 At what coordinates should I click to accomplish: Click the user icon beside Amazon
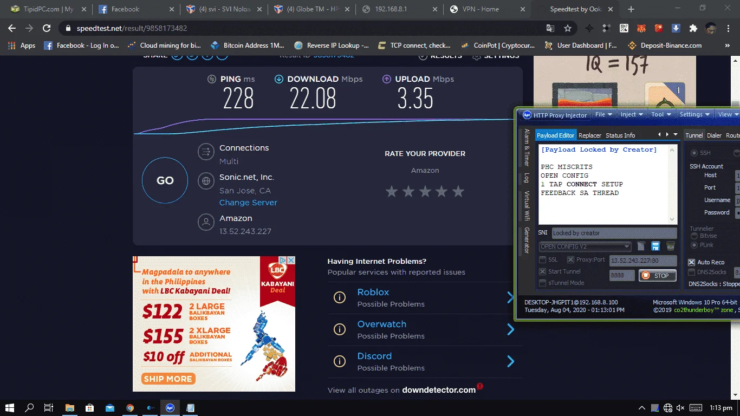pyautogui.click(x=206, y=222)
